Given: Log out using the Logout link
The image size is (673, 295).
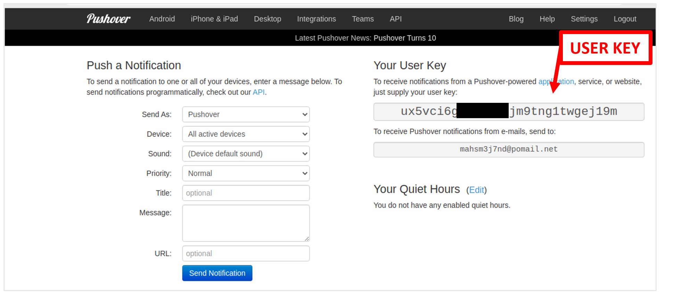Looking at the screenshot, I should click(625, 19).
